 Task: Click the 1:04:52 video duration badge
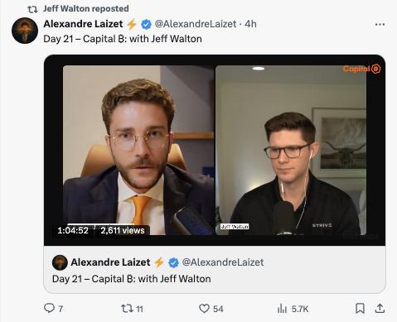pos(73,230)
